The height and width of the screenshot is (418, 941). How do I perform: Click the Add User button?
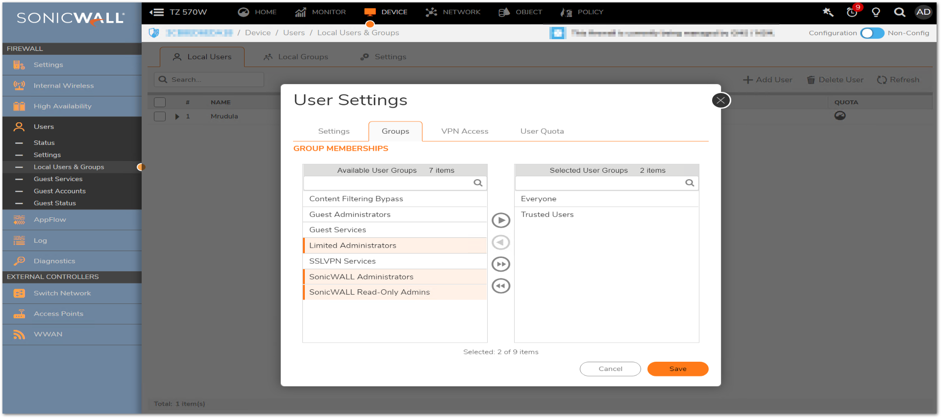[768, 80]
